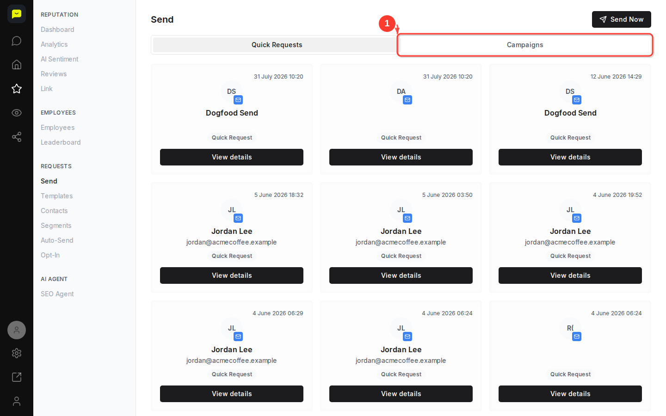Image resolution: width=666 pixels, height=416 pixels.
Task: Open the Employees page
Action: [58, 128]
